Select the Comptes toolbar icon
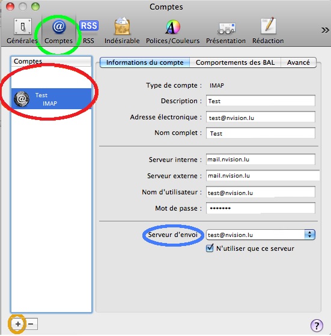The height and width of the screenshot is (336, 331). 58,31
